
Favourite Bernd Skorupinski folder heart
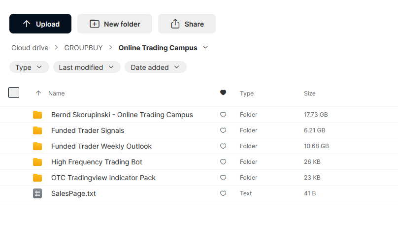223,115
